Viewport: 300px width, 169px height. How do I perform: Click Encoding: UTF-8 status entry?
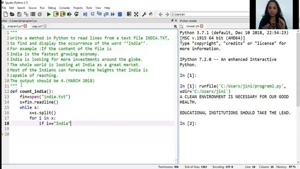pos(223,167)
